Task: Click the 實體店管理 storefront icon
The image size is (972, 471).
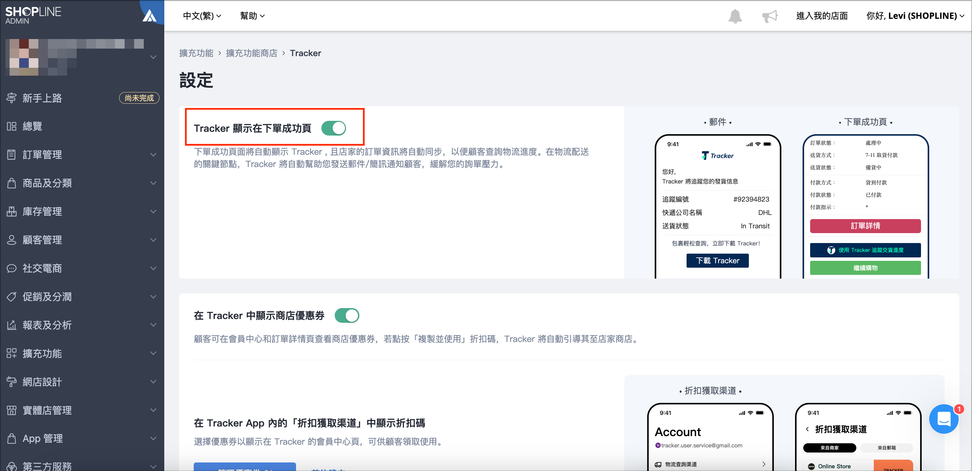Action: (11, 410)
